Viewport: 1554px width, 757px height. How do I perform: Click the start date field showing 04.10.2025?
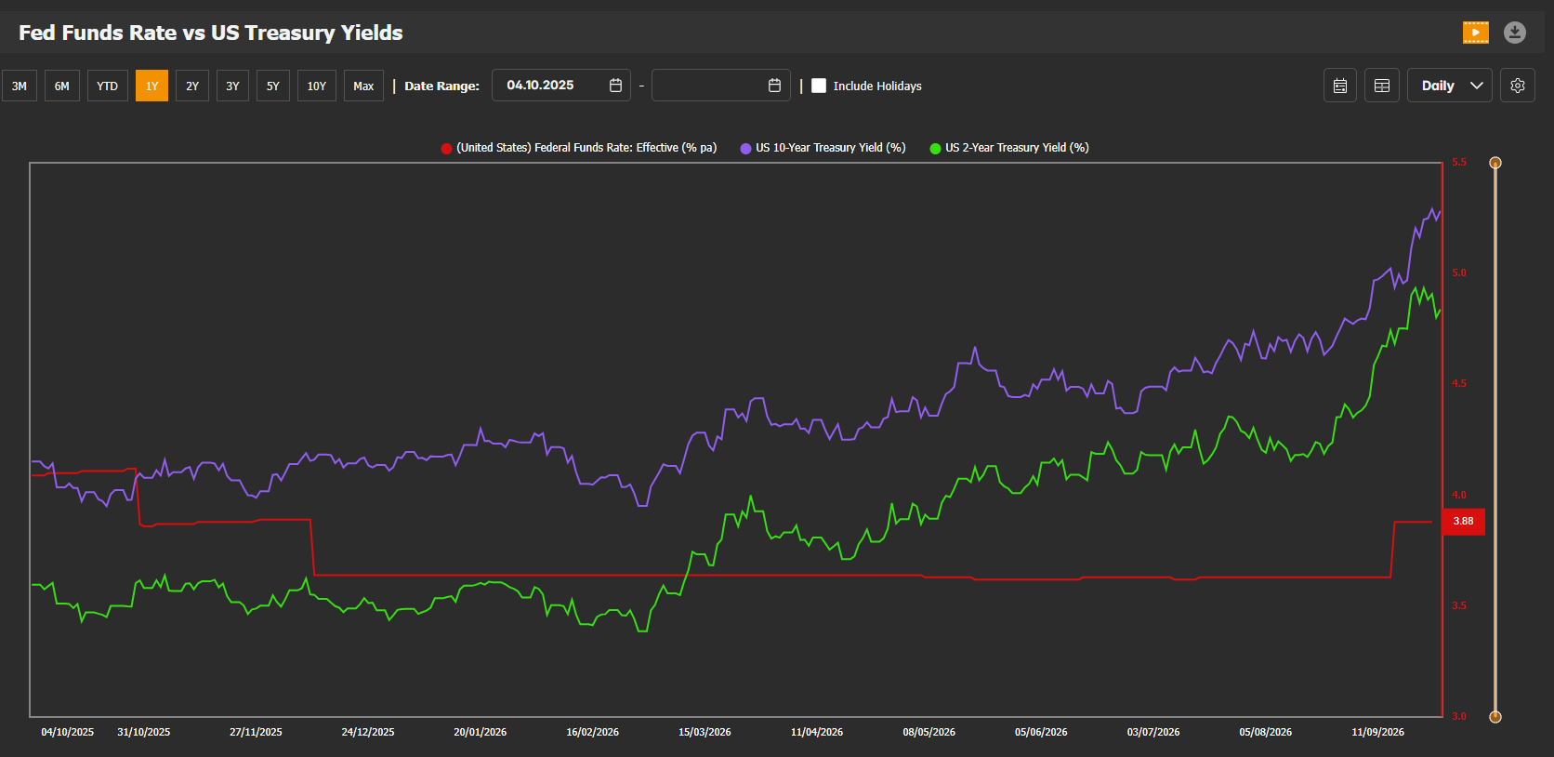pos(561,86)
